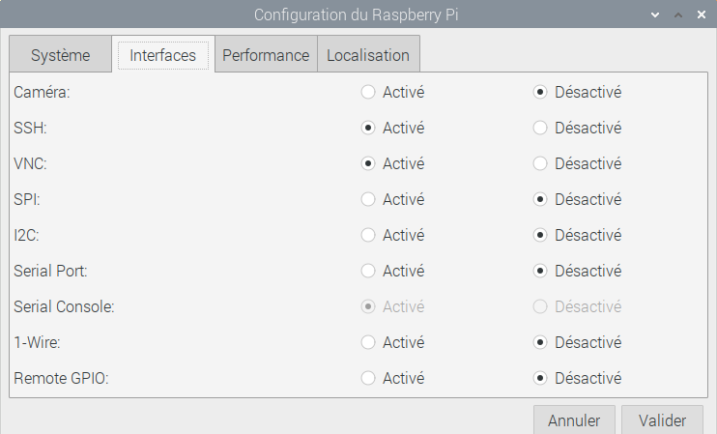Maximize window using title bar up-chevron

[x=678, y=14]
